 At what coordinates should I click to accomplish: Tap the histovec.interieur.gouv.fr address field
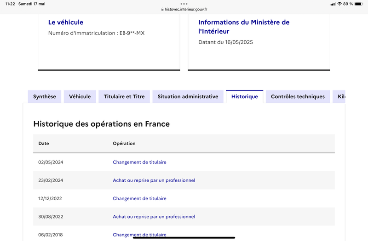tap(186, 9)
